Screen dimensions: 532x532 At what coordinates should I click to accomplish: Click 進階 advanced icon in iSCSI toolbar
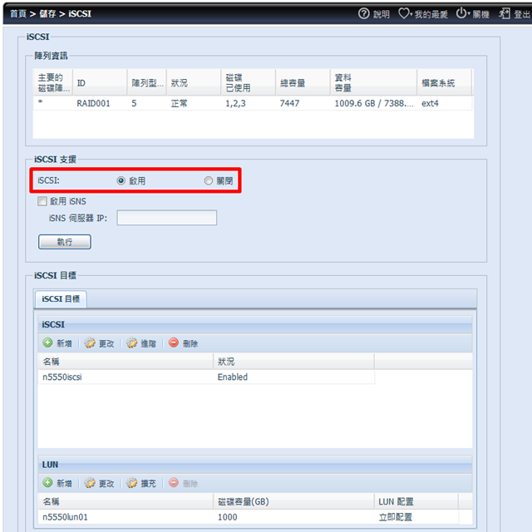click(x=131, y=342)
